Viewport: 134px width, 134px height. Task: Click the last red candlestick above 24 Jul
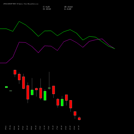pyautogui.click(x=79, y=119)
